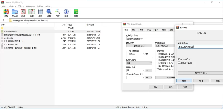Click the readme.txt file icon
This screenshot has height=109, width=223.
(x=2, y=38)
